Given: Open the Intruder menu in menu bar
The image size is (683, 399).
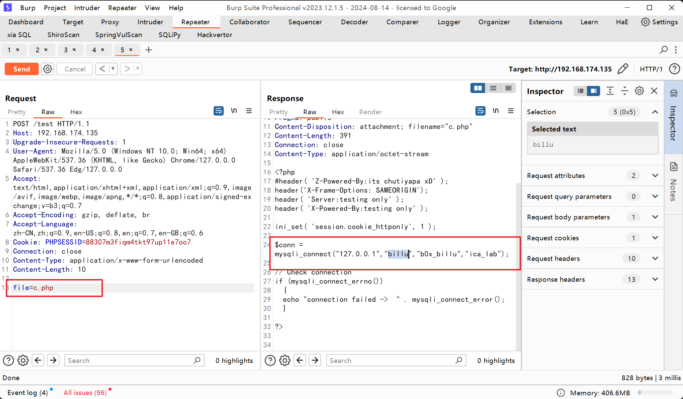Looking at the screenshot, I should tap(87, 8).
